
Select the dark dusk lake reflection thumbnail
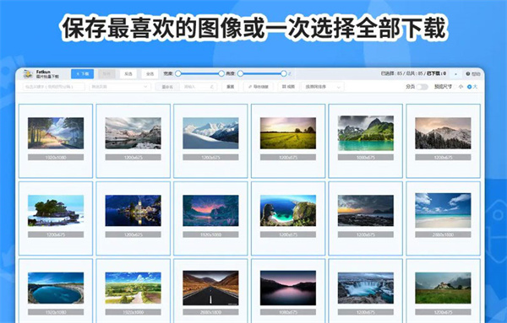tap(288, 288)
